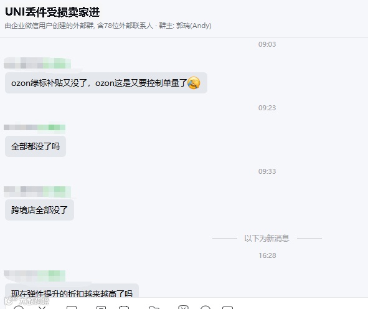Screen dimensions: 368x309
Task: Click blurred sender name above 跨境店全部没了
Action: 37,192
